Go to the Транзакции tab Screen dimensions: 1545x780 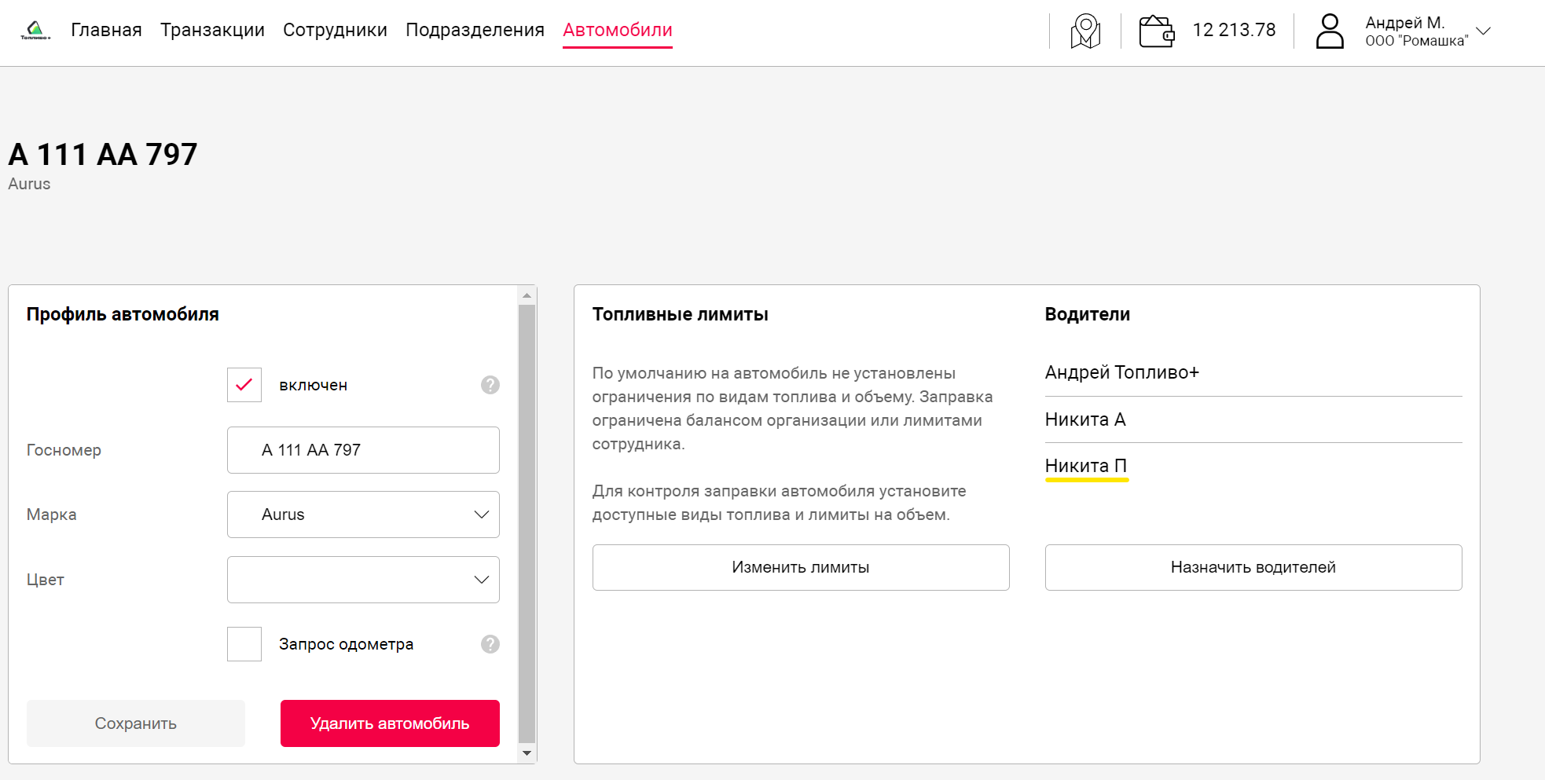212,30
